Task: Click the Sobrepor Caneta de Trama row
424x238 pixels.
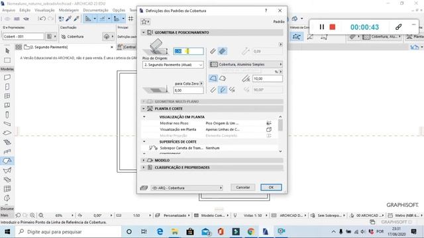Action: 209,148
